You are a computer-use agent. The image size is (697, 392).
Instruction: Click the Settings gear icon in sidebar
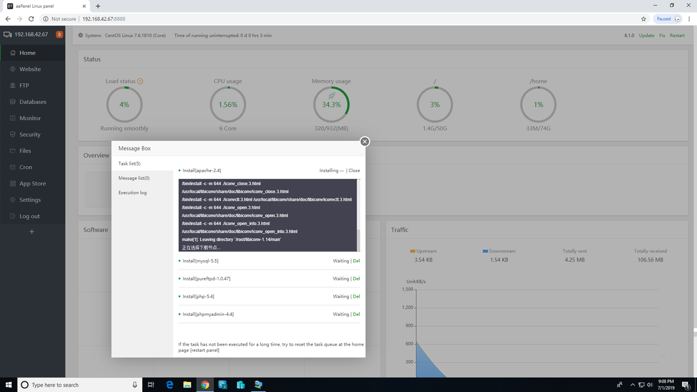(13, 200)
